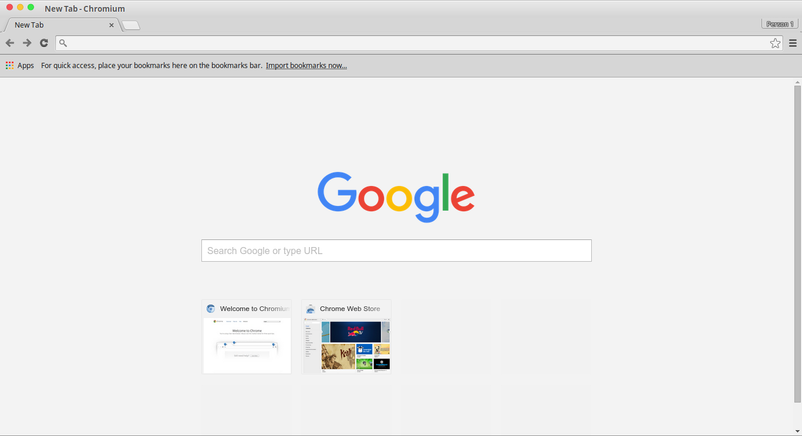Image resolution: width=802 pixels, height=436 pixels.
Task: Click the scrollbar up arrow
Action: (797, 81)
